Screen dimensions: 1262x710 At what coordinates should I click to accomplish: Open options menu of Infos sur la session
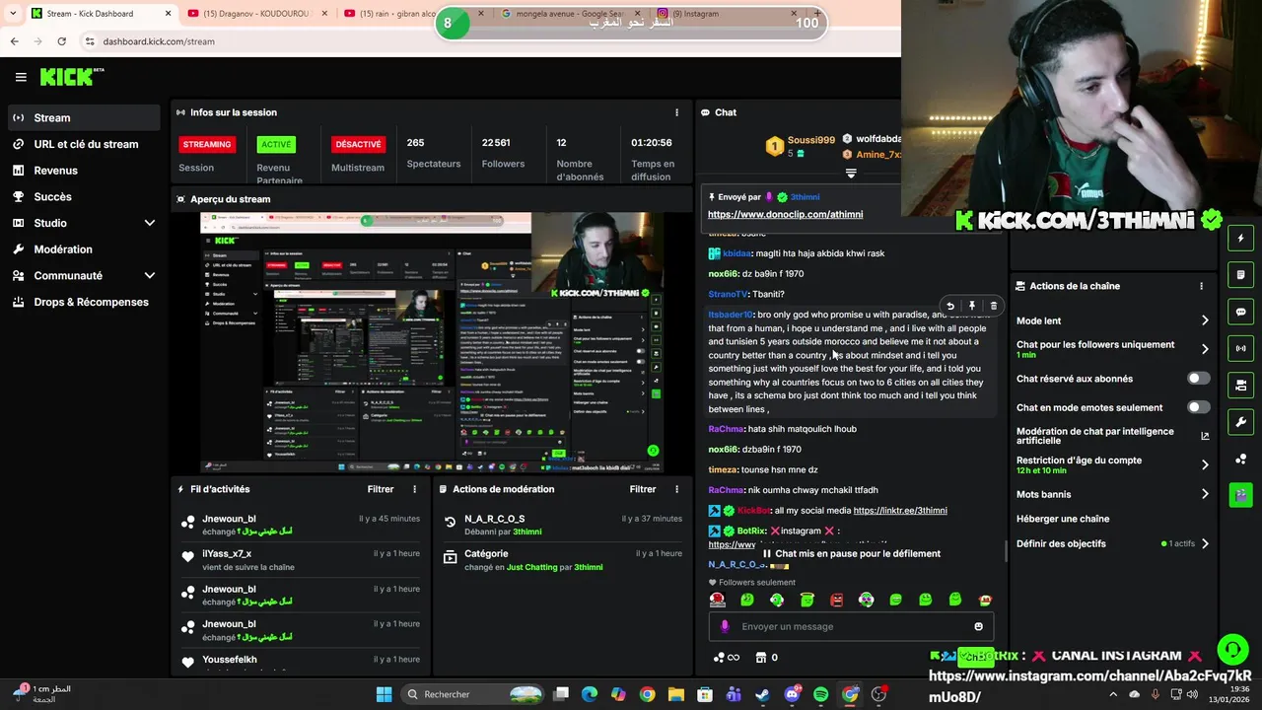(x=676, y=112)
